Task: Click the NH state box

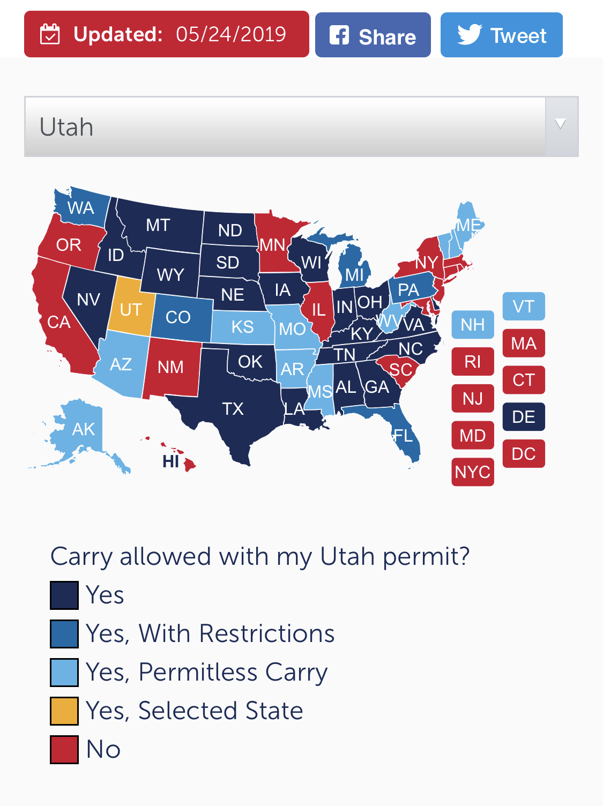Action: [473, 325]
